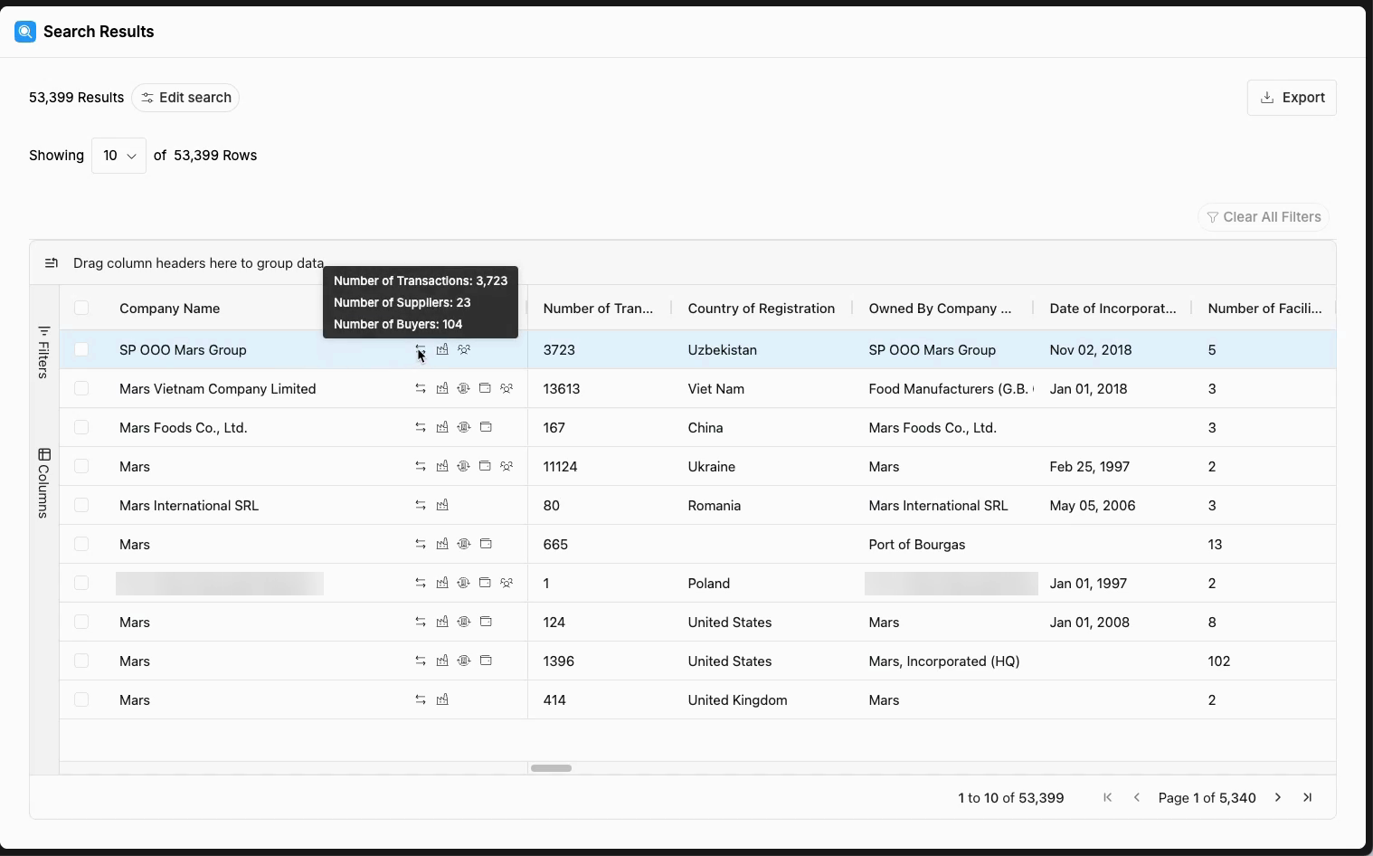Click the 'Viet Nam' country cell
Image resolution: width=1373 pixels, height=856 pixels.
[x=715, y=388]
